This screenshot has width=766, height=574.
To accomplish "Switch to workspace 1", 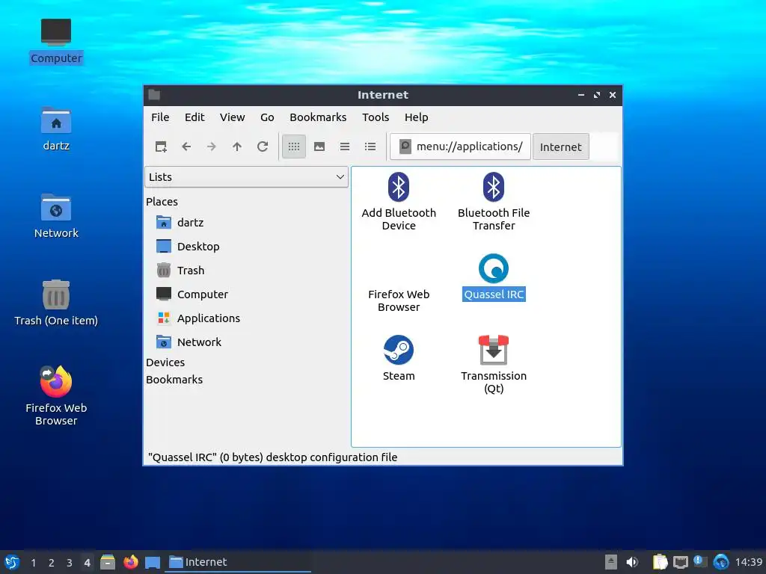I will pos(33,563).
